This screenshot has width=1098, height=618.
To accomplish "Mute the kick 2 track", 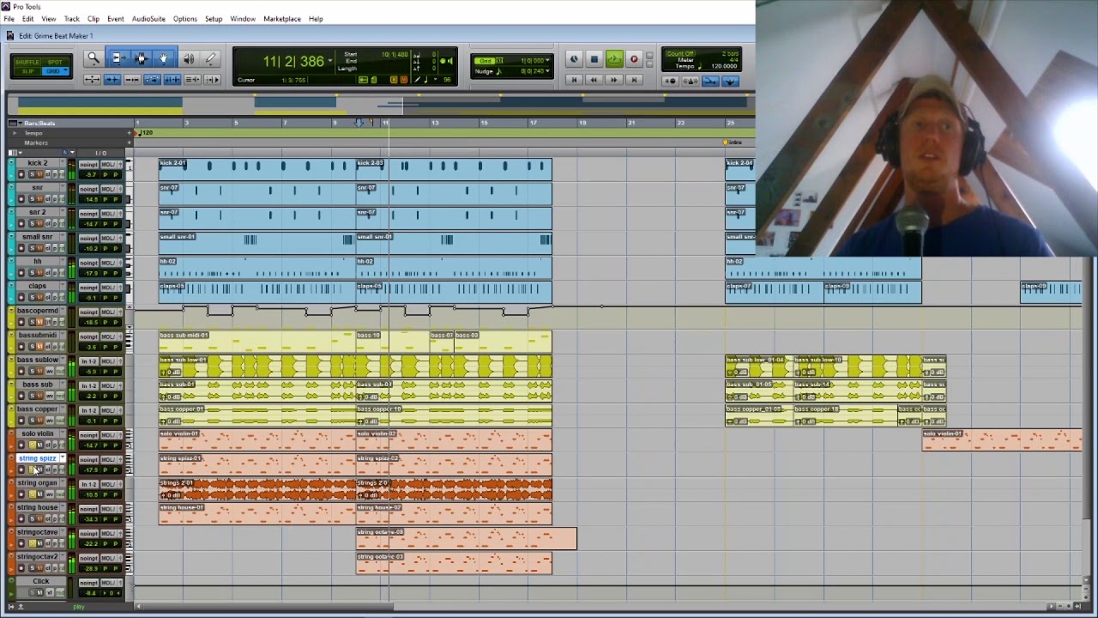I will coord(40,174).
